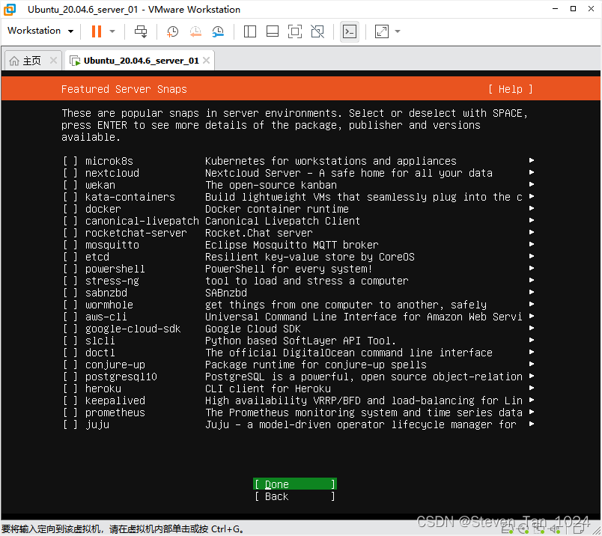Click the Help button in installer
This screenshot has width=602, height=536.
click(x=510, y=89)
